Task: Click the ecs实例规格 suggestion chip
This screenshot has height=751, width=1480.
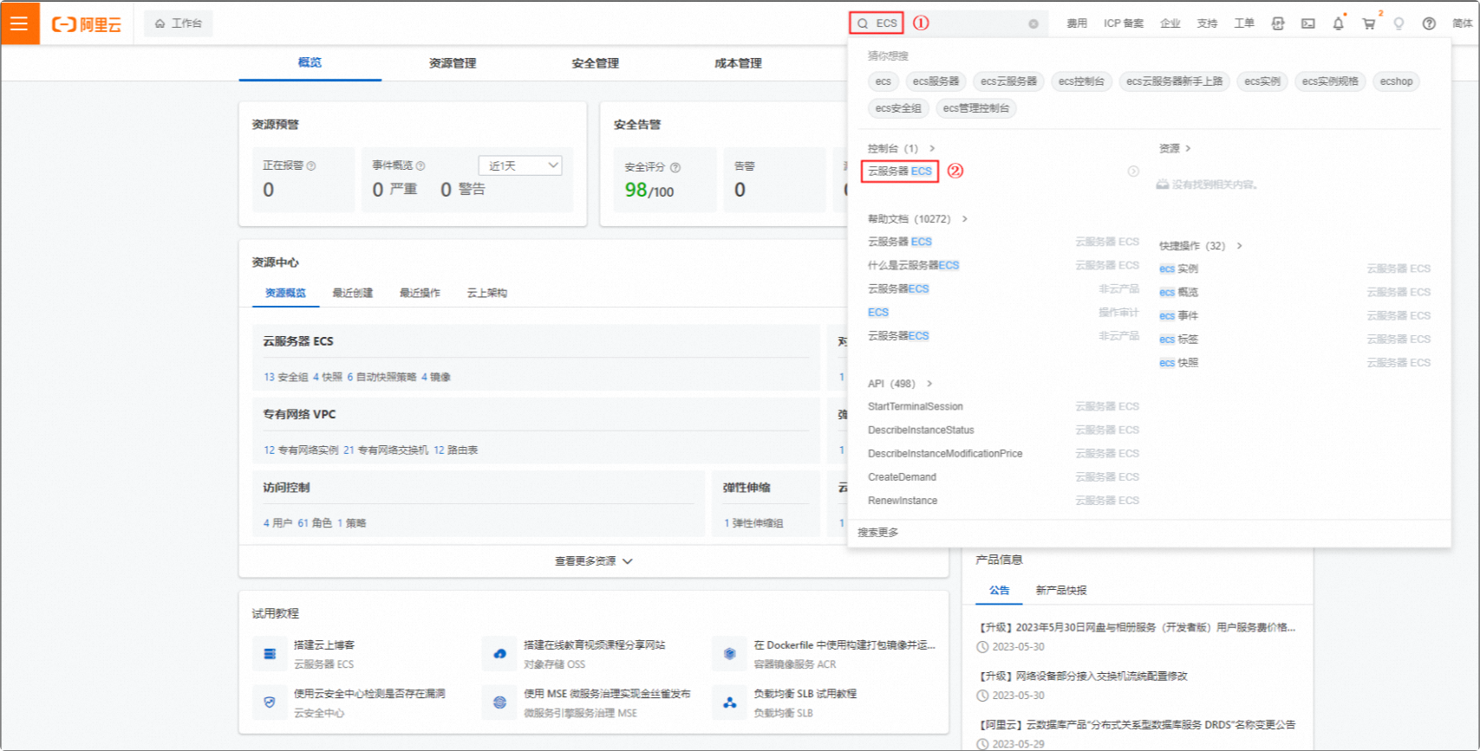Action: tap(1330, 81)
